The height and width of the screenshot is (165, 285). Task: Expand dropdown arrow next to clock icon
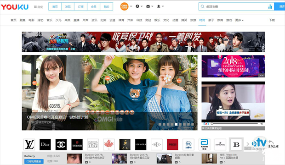tap(142, 6)
